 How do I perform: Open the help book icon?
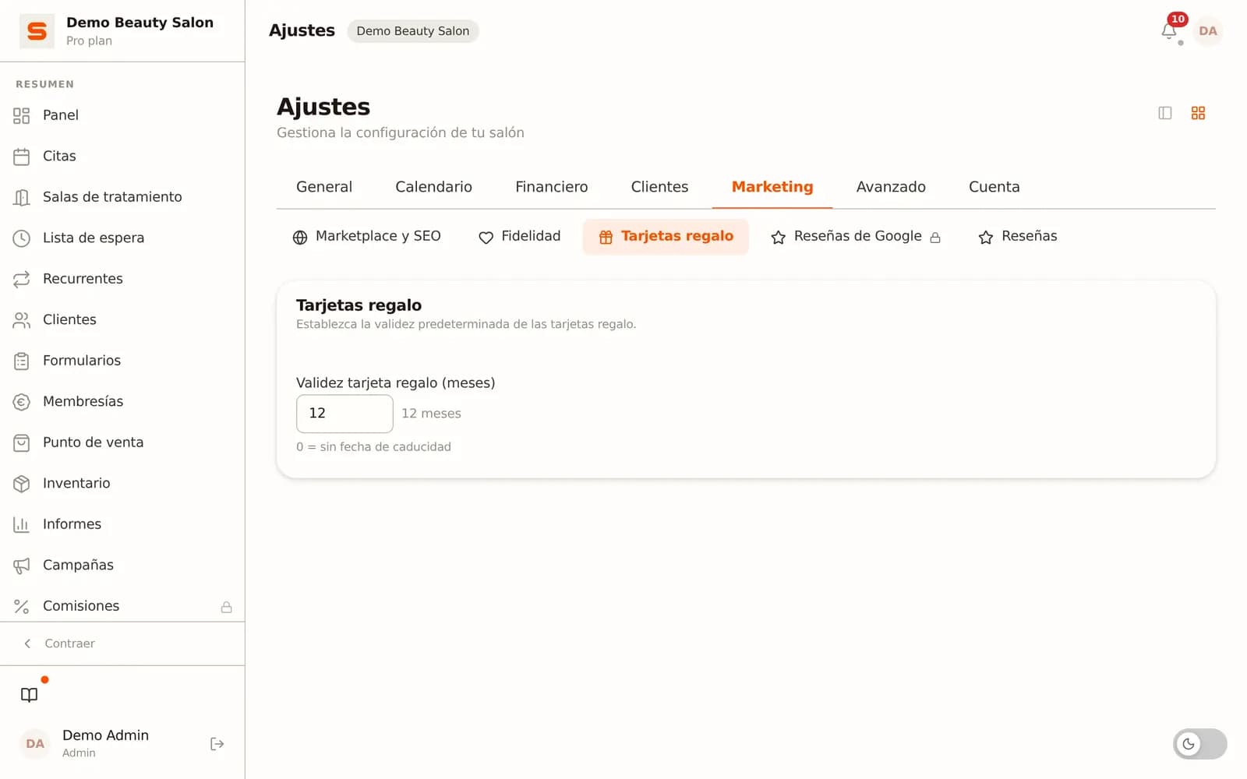pyautogui.click(x=30, y=695)
